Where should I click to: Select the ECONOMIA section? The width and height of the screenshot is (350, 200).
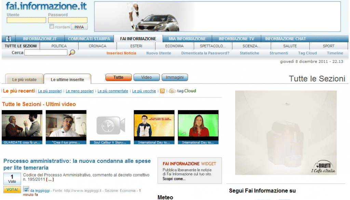click(x=174, y=46)
